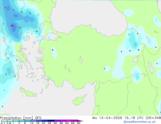Click the 2–5 mm legend color box
The height and width of the screenshot is (124, 161).
22,121
